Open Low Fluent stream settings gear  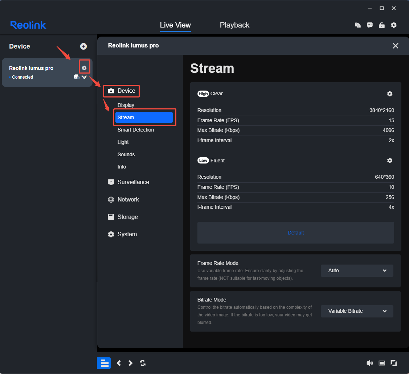[390, 161]
